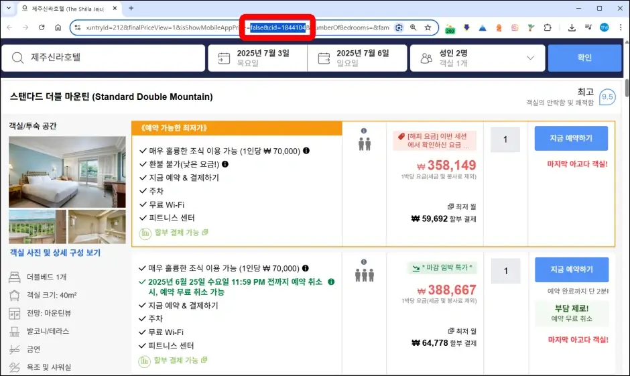
Task: Click occupancy info icon above two-person figure
Action: 364,131
